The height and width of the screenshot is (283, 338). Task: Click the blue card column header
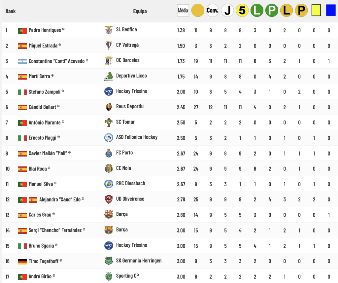click(x=331, y=11)
